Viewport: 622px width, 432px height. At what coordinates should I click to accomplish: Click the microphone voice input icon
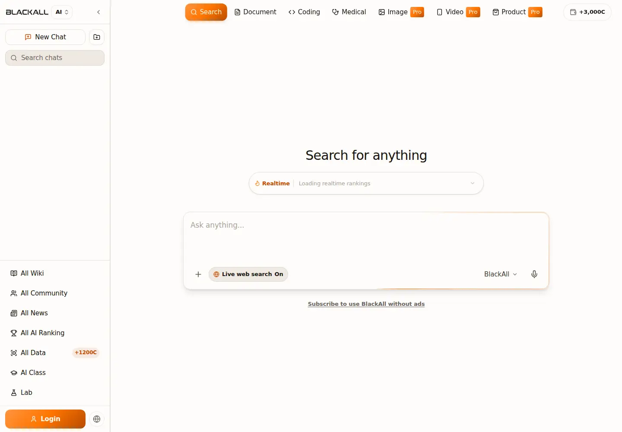534,274
